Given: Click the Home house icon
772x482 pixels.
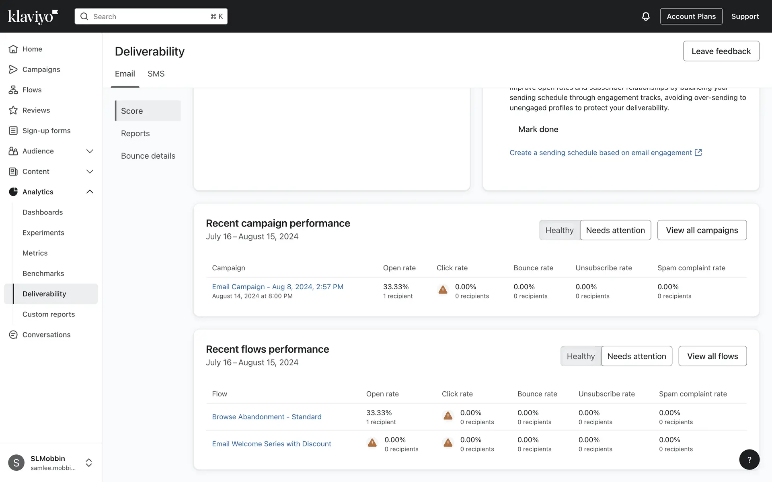Looking at the screenshot, I should click(x=13, y=49).
